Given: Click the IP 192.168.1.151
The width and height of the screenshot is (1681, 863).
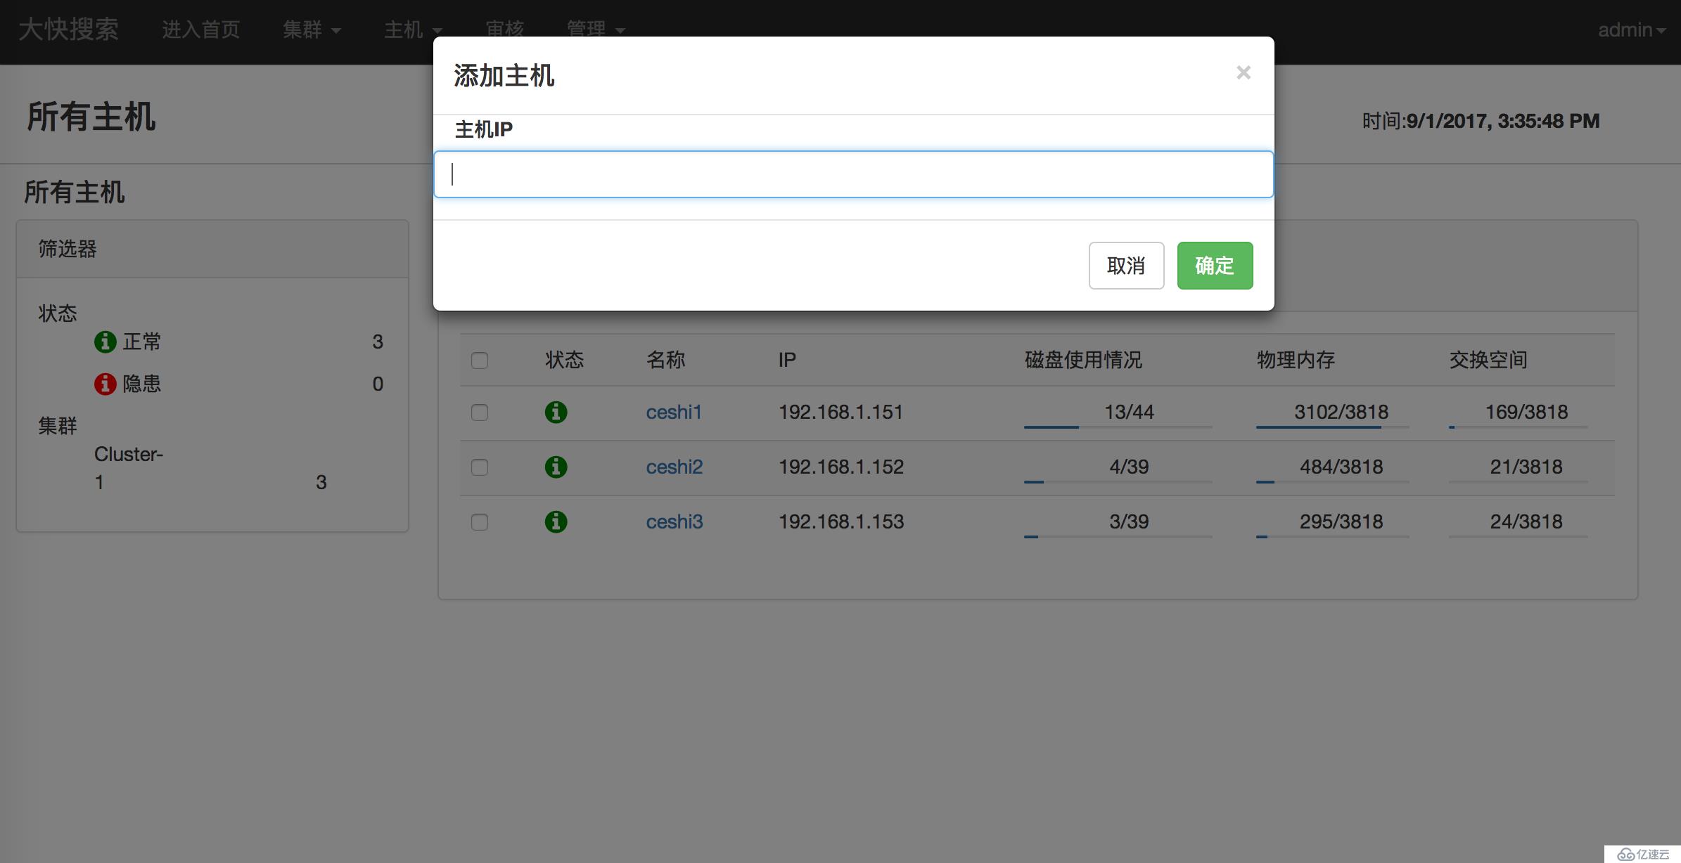Looking at the screenshot, I should click(x=840, y=412).
